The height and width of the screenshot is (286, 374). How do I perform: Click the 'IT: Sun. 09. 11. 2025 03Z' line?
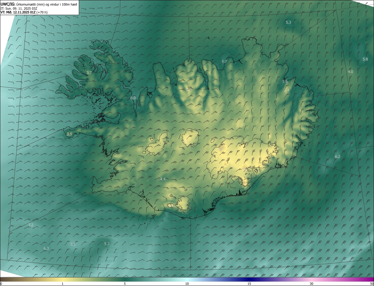tap(19, 8)
